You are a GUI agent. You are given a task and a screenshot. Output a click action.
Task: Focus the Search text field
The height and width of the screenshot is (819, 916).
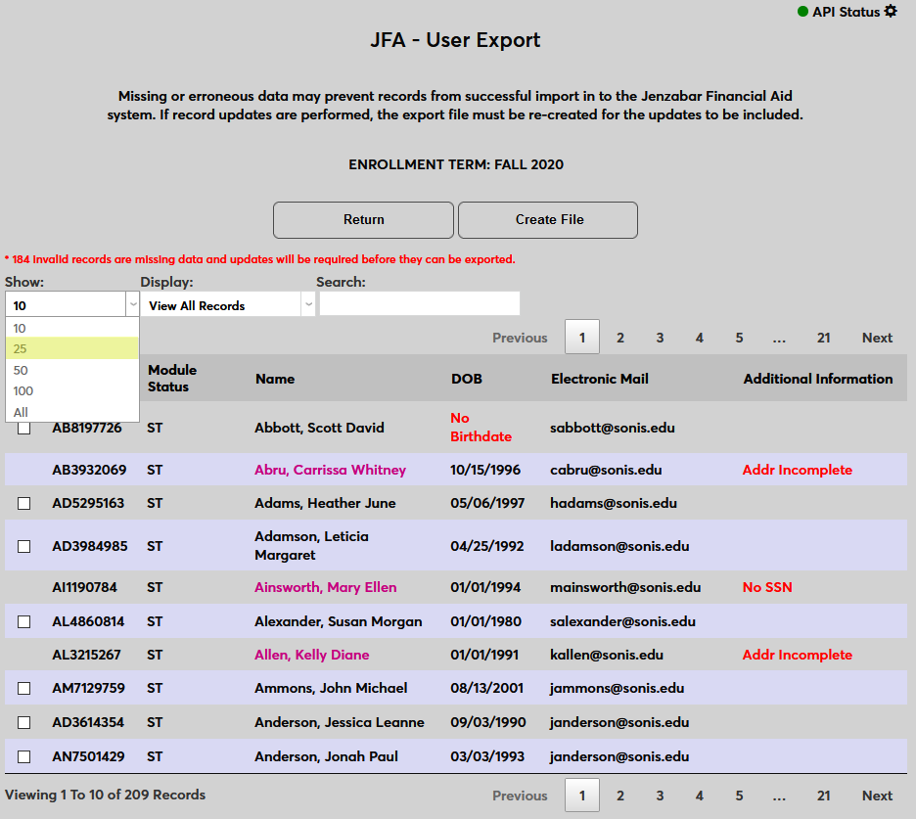[x=420, y=304]
